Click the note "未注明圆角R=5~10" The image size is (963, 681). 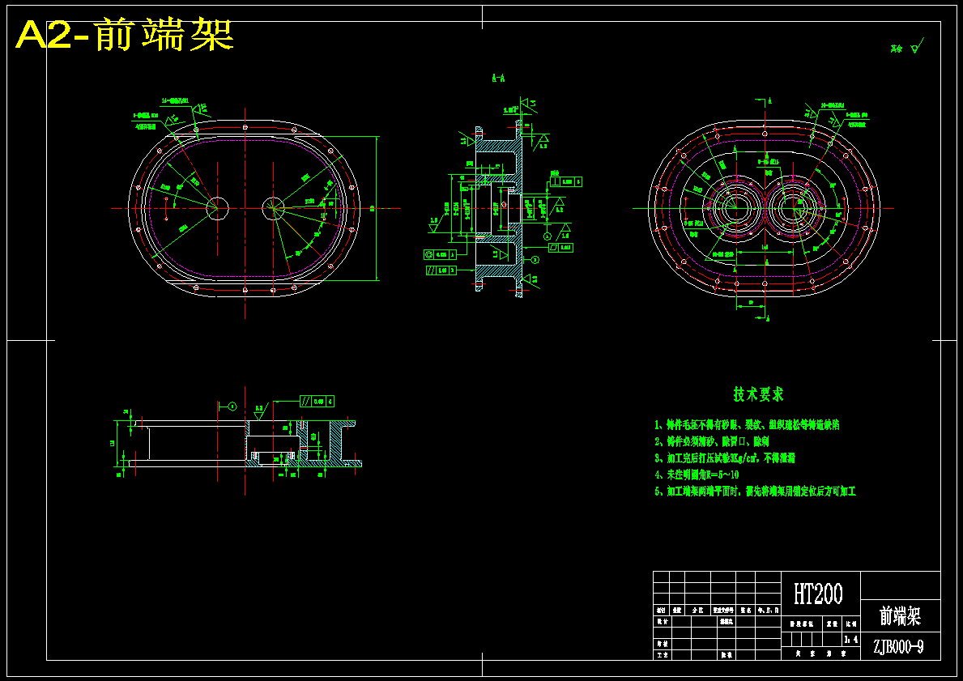tap(697, 475)
